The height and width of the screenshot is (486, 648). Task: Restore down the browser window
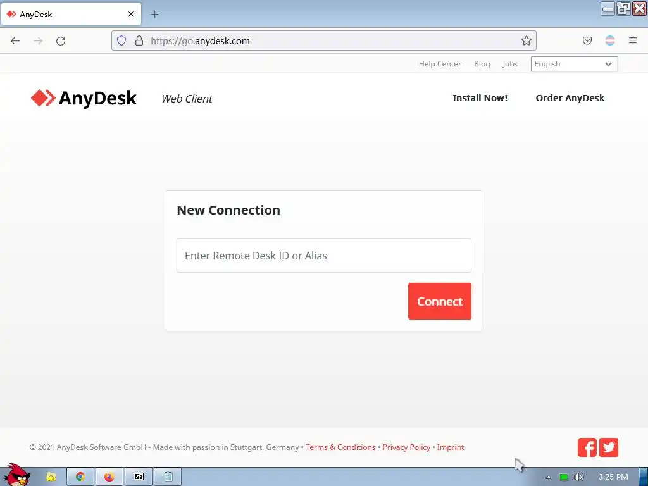(x=623, y=9)
